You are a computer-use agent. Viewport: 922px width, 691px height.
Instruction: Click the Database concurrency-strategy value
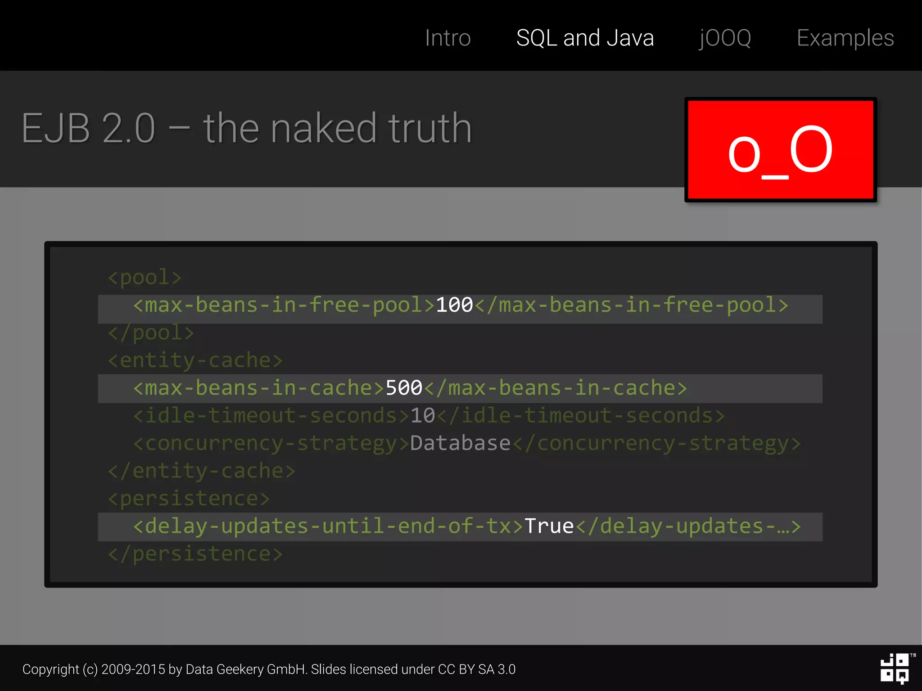point(460,444)
